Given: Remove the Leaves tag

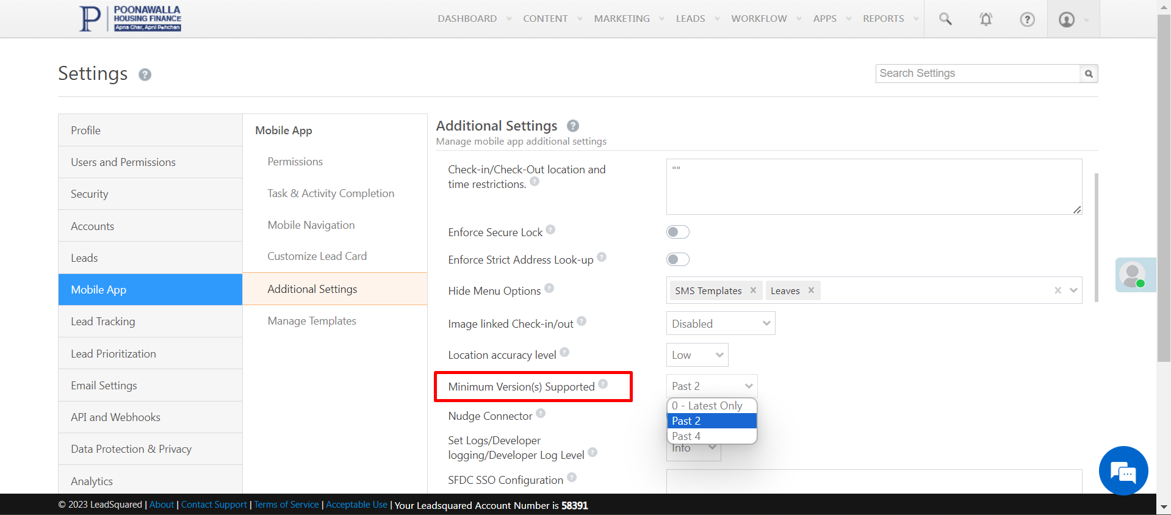Looking at the screenshot, I should tap(811, 290).
